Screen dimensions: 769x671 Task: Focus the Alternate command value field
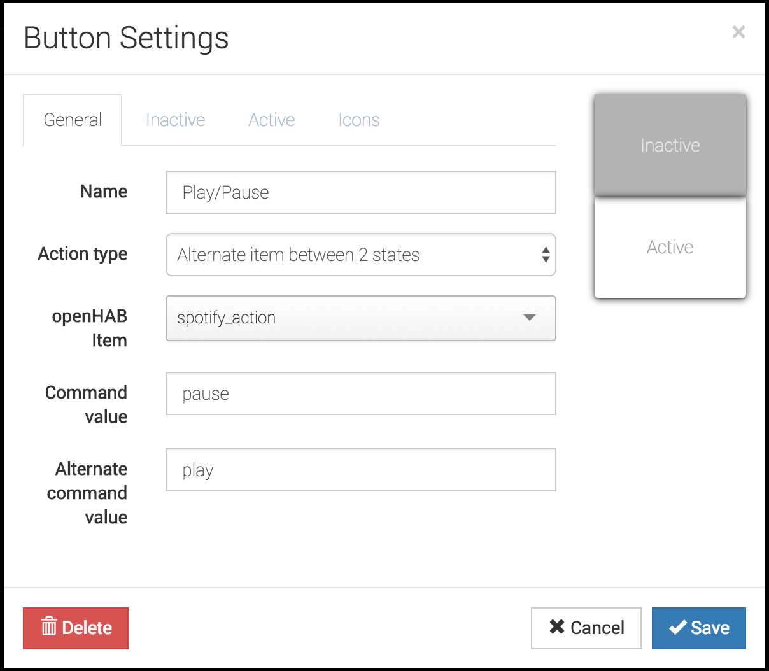pos(360,470)
